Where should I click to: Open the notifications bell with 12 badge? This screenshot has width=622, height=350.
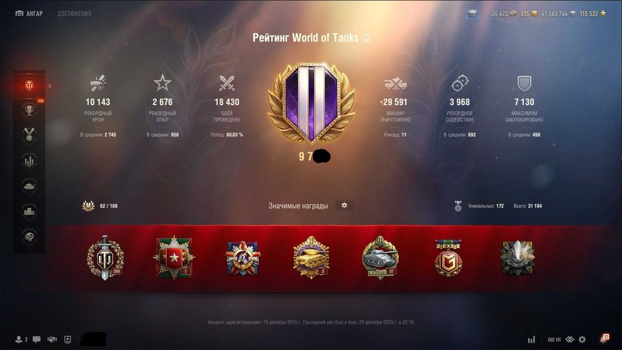click(604, 339)
